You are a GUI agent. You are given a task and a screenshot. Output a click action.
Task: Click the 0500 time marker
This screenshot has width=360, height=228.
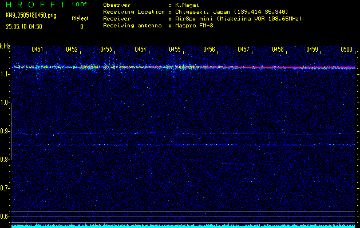[346, 49]
